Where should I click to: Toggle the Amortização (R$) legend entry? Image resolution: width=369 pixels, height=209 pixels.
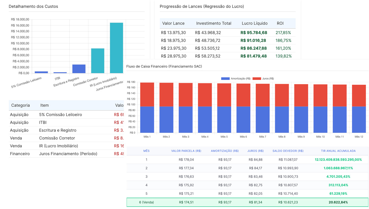click(236, 79)
